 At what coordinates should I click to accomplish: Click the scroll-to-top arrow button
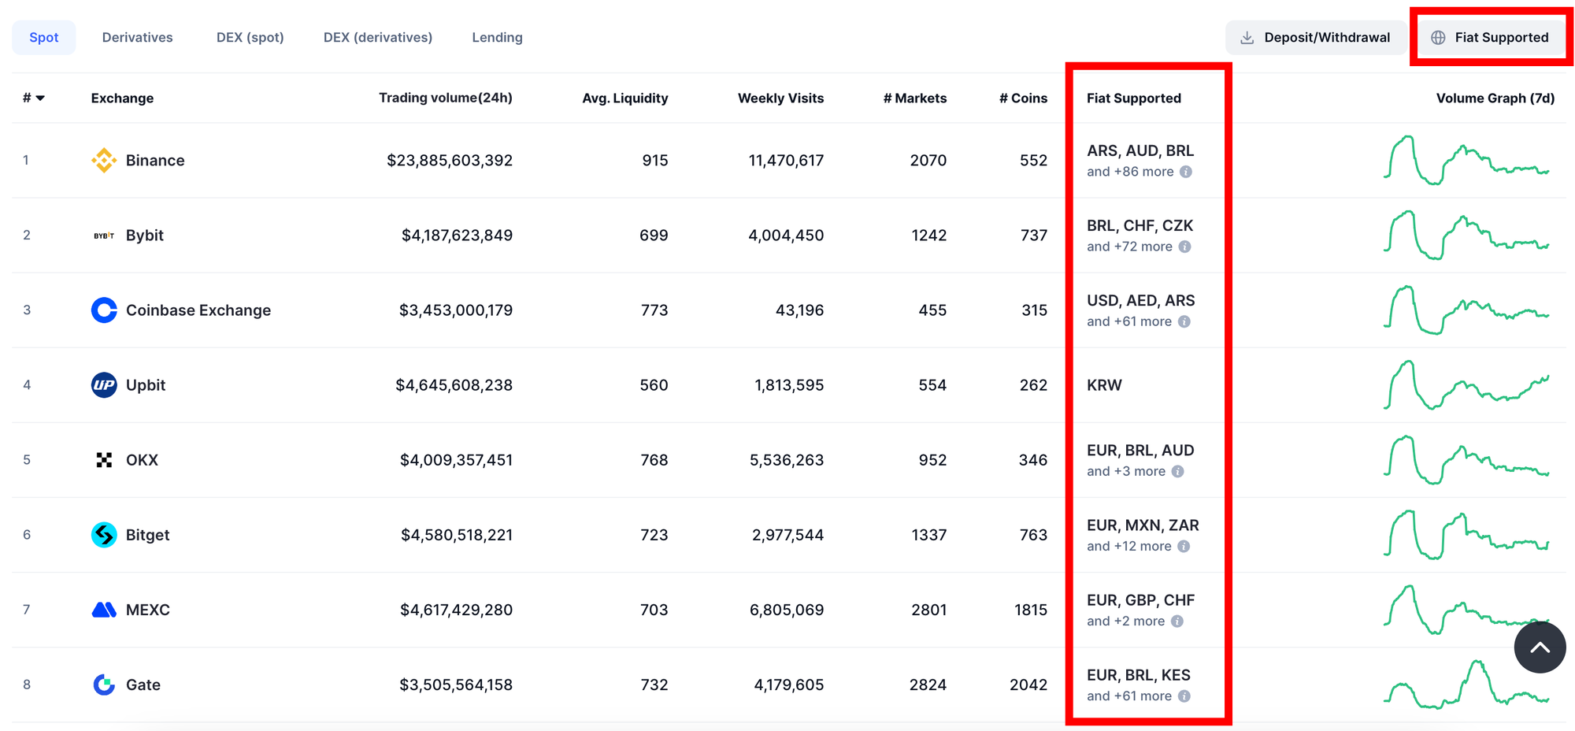[x=1540, y=647]
